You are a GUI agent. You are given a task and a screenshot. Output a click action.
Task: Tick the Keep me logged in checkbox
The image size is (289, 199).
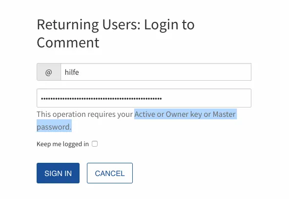point(95,144)
